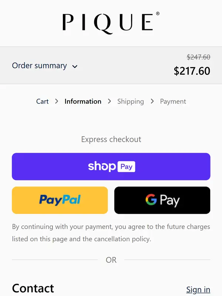Image resolution: width=222 pixels, height=296 pixels.
Task: Click the chevron arrow before Payment
Action: click(x=152, y=101)
